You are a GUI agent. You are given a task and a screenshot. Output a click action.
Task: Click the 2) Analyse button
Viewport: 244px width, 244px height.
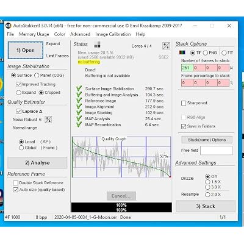pos(37,163)
